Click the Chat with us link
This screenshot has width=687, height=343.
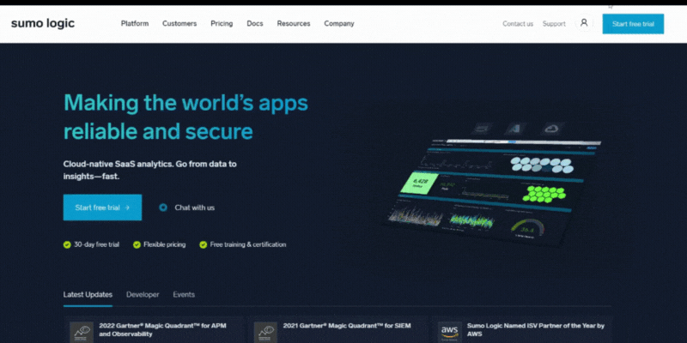pos(195,208)
